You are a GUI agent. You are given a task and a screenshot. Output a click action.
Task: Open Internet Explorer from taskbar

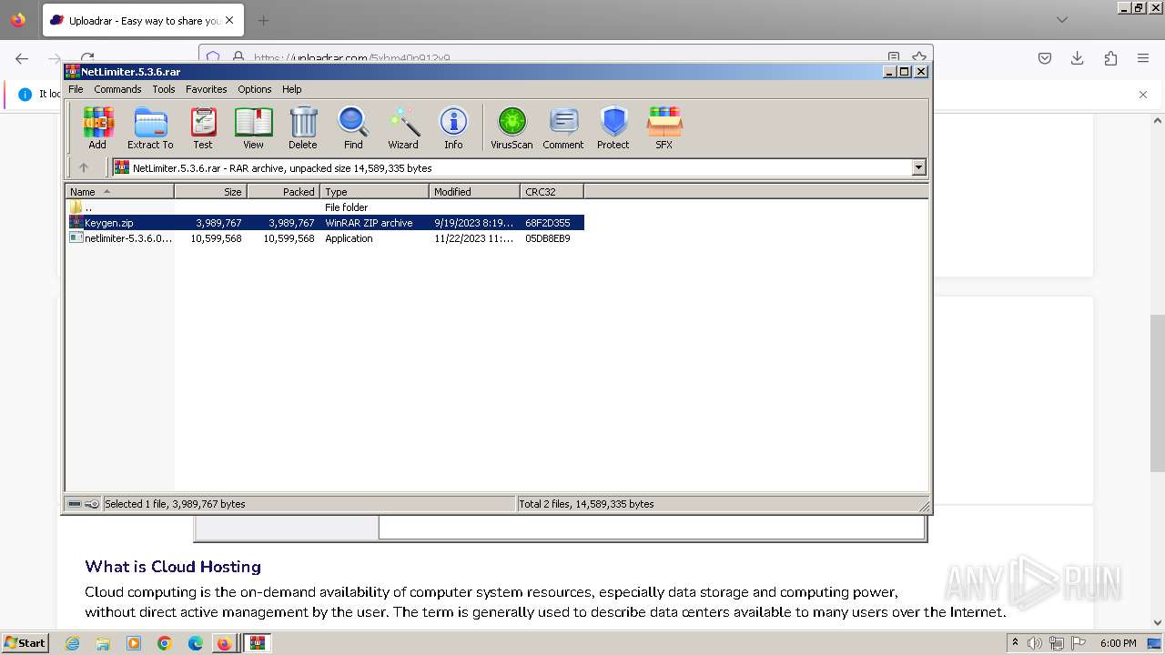(x=72, y=643)
